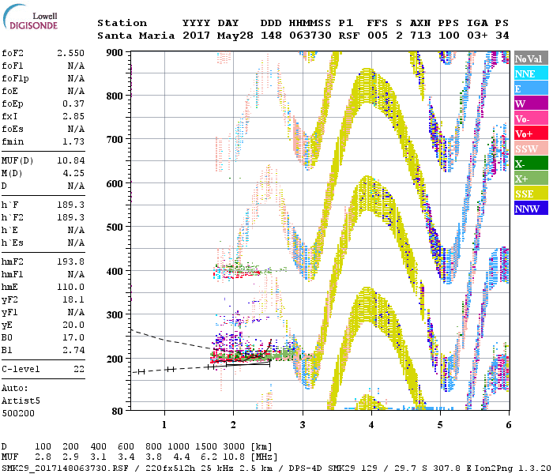Select the SSW legend swatch
The image size is (553, 474).
coord(531,149)
